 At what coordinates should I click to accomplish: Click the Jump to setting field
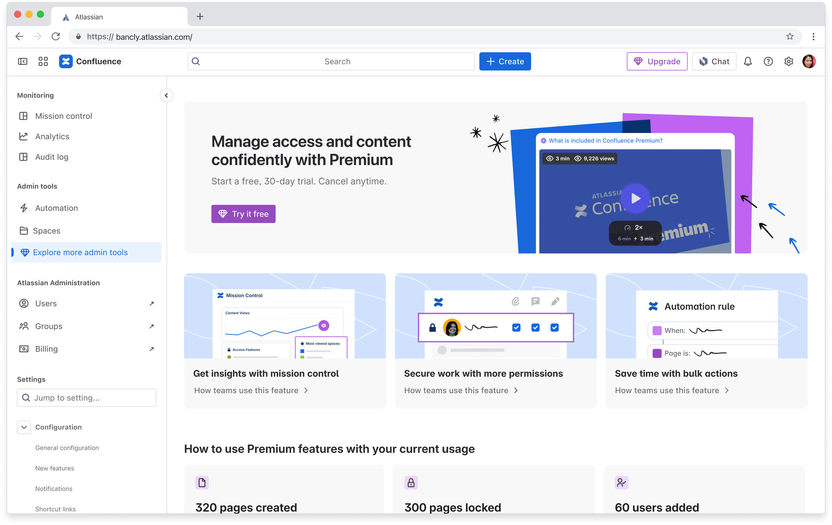click(x=87, y=398)
